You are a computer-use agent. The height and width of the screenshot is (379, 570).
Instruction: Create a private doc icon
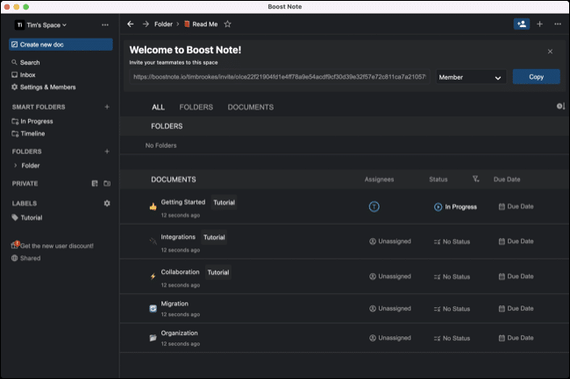95,184
